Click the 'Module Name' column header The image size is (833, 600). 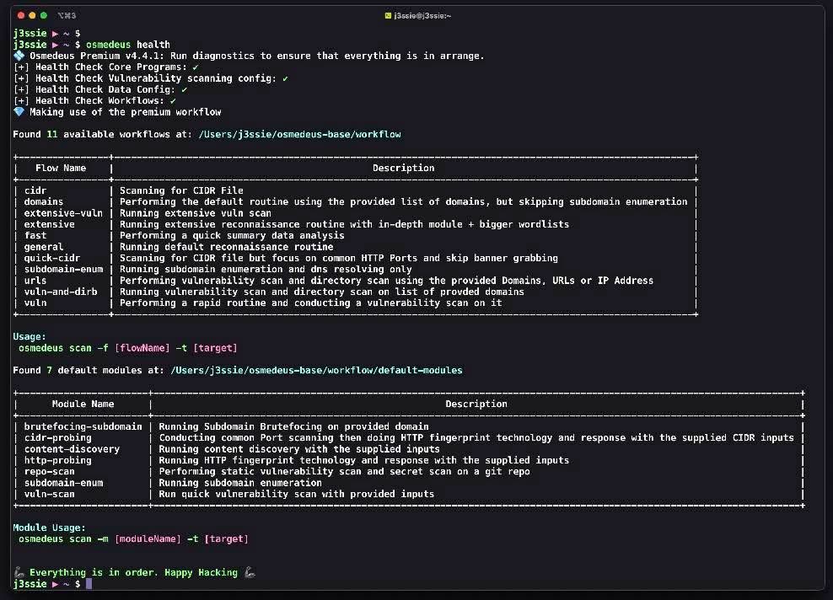pos(83,404)
